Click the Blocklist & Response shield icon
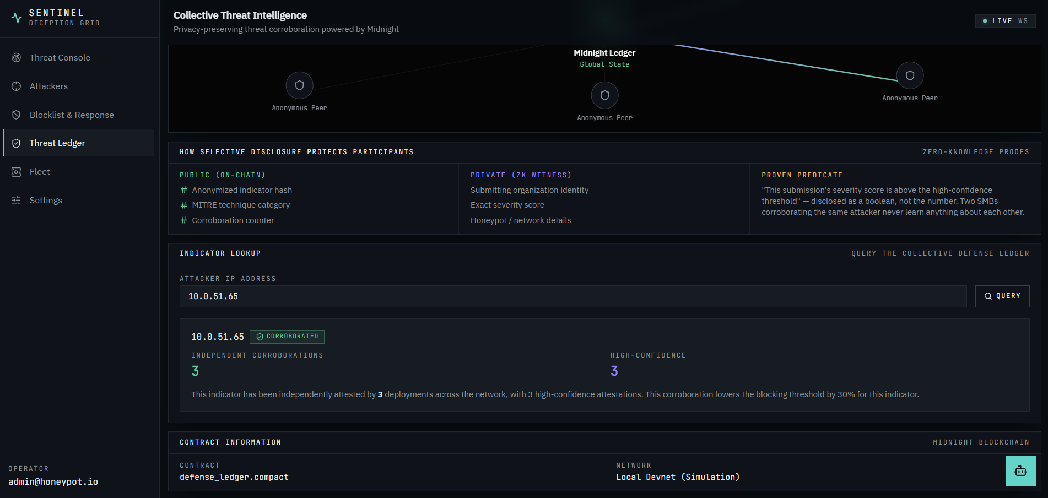This screenshot has height=498, width=1048. coord(17,115)
